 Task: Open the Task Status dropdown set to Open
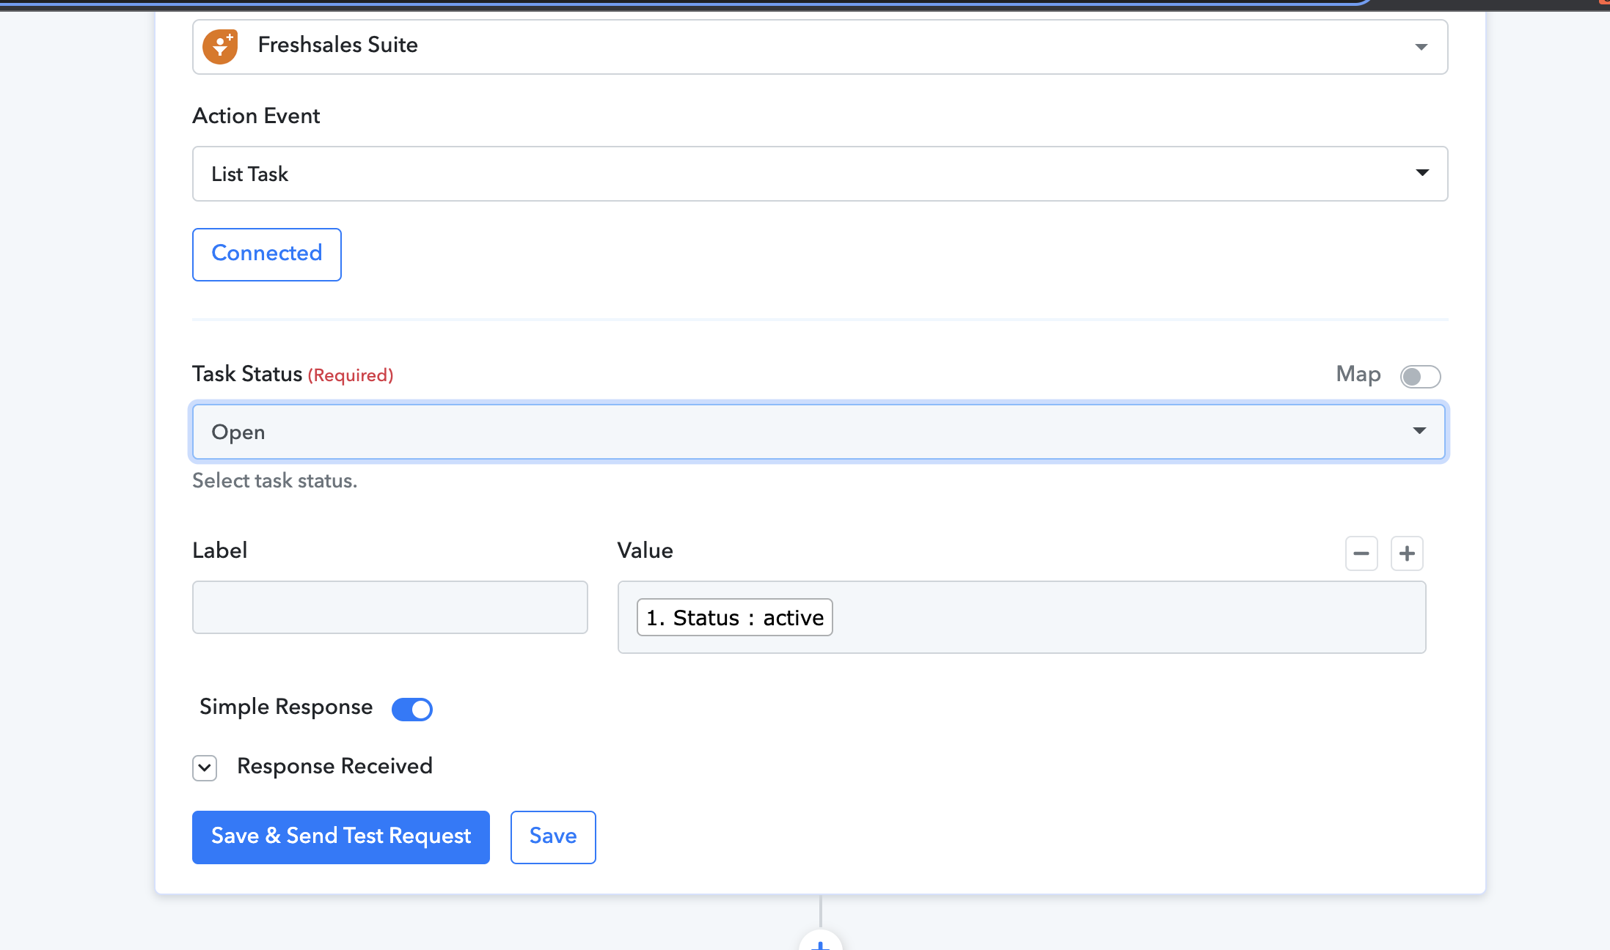pos(818,432)
